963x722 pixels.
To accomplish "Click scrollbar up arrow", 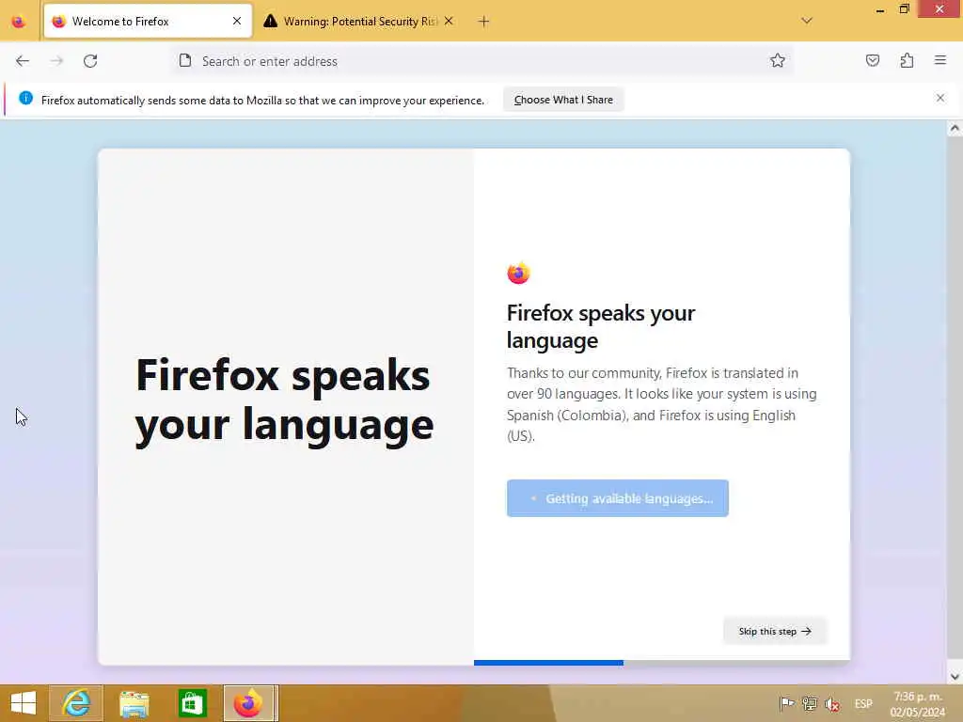I will coord(955,128).
